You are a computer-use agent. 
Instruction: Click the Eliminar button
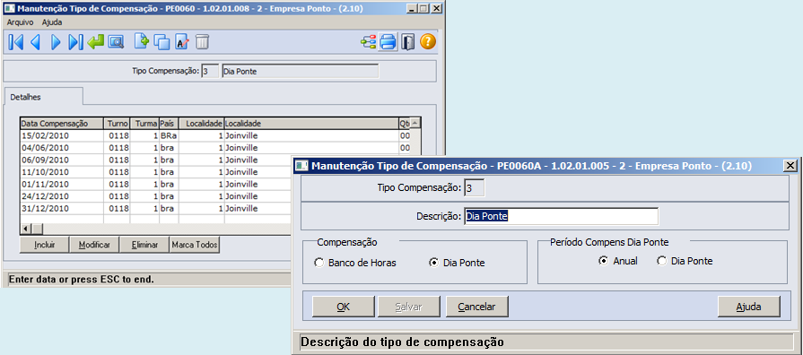coord(144,245)
